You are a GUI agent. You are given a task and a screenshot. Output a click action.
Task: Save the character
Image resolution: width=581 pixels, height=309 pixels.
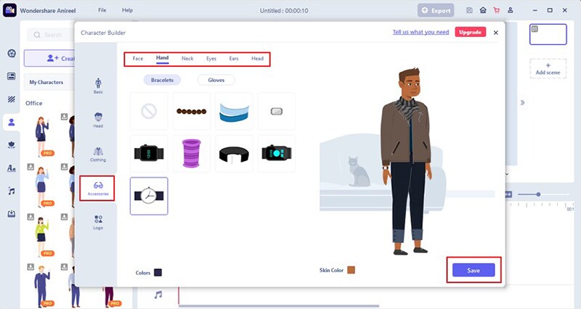coord(474,270)
